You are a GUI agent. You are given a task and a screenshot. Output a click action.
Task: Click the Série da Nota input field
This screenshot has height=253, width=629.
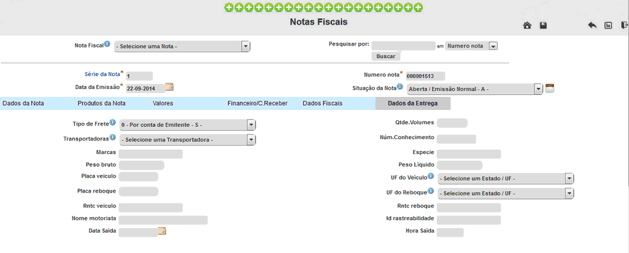[x=139, y=76]
